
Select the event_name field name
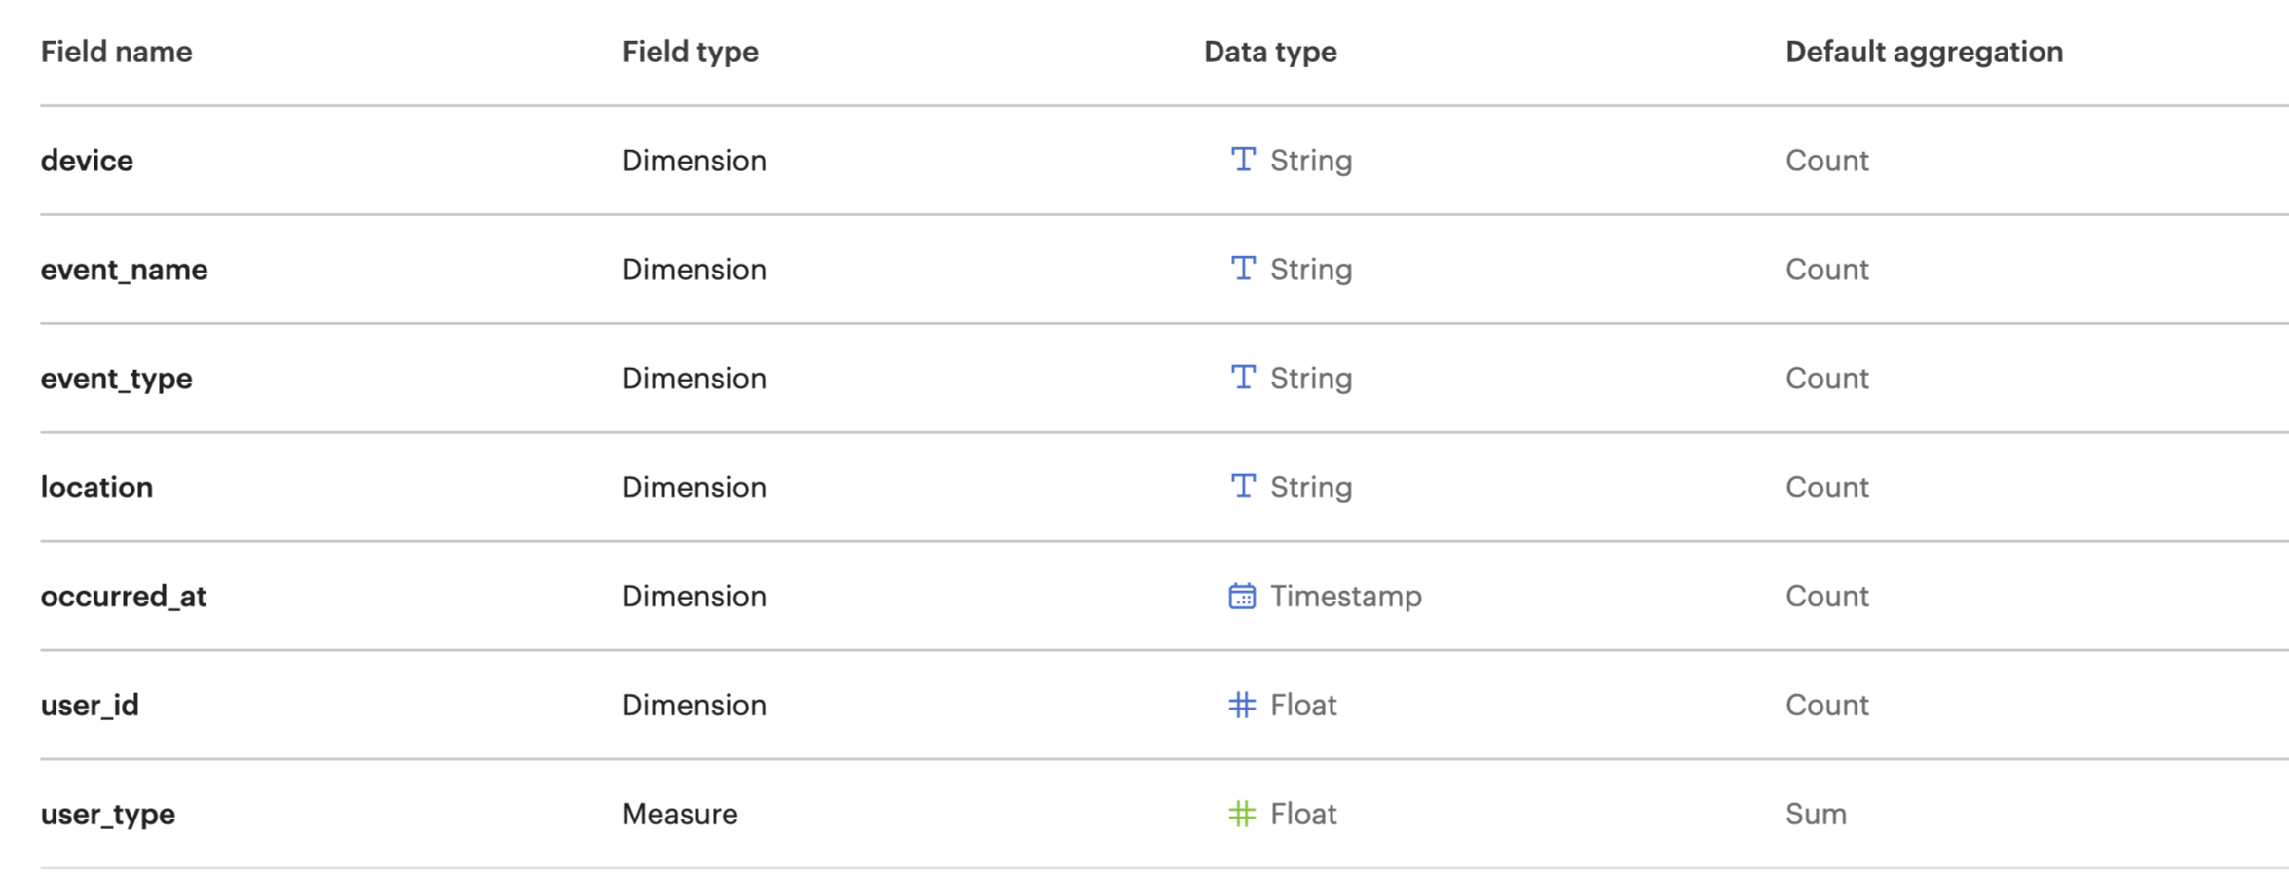(x=124, y=269)
